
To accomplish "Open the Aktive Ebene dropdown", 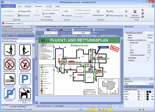I will click(x=146, y=84).
